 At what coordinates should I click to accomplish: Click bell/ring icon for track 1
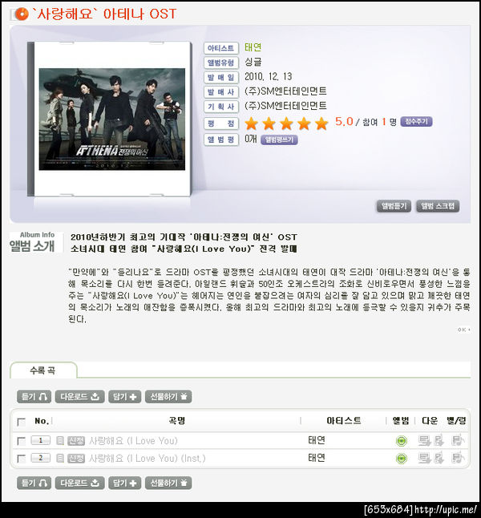pos(458,441)
